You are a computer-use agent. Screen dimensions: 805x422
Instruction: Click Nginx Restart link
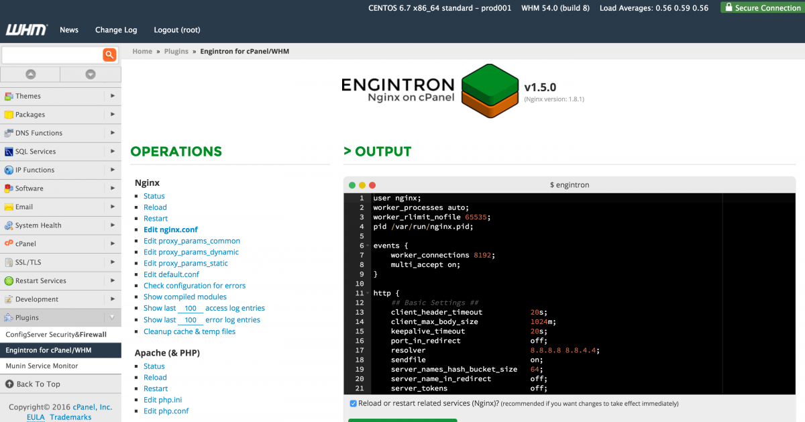pyautogui.click(x=156, y=218)
